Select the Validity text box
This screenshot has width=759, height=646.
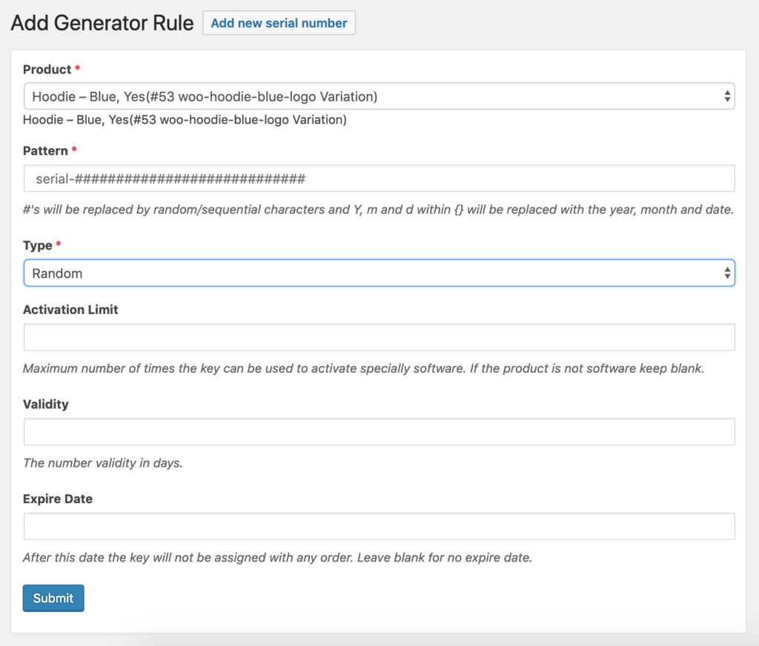[x=379, y=432]
